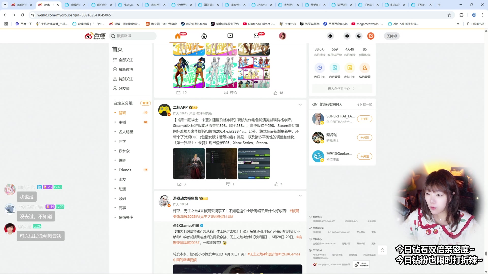488x274 pixels.
Task: Select the 悄悄关注 group
Action: (x=126, y=217)
